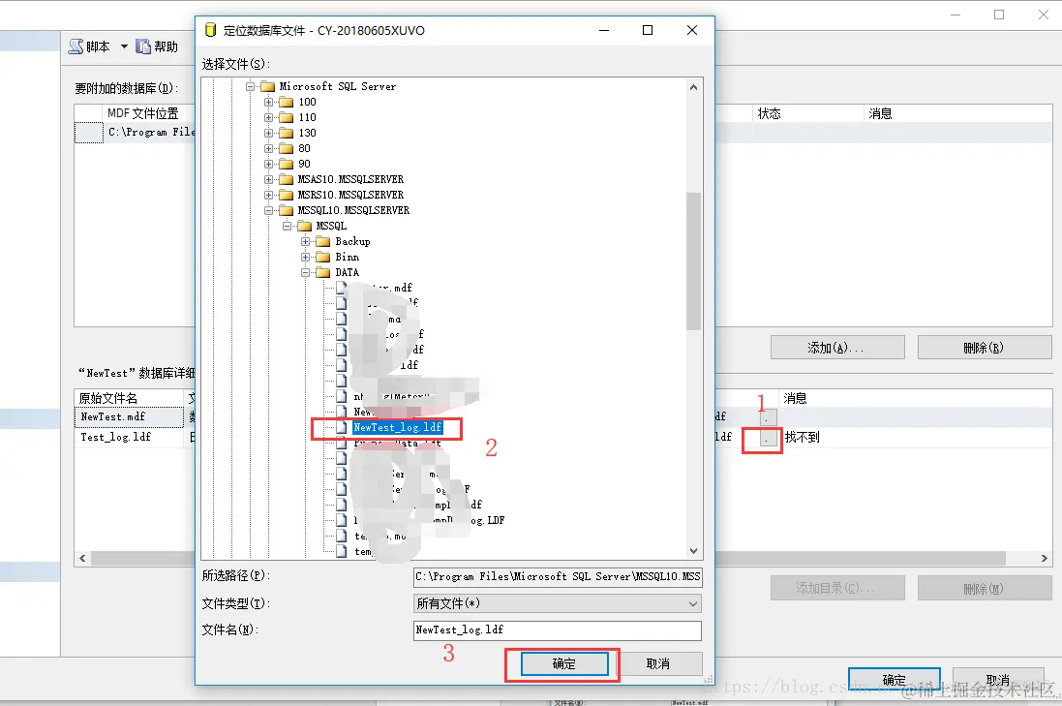The image size is (1062, 706).
Task: Open Help in the attach window
Action: 157,46
